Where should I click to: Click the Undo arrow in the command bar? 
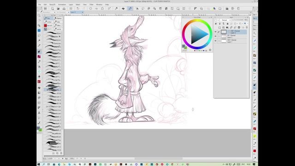coord(77,8)
